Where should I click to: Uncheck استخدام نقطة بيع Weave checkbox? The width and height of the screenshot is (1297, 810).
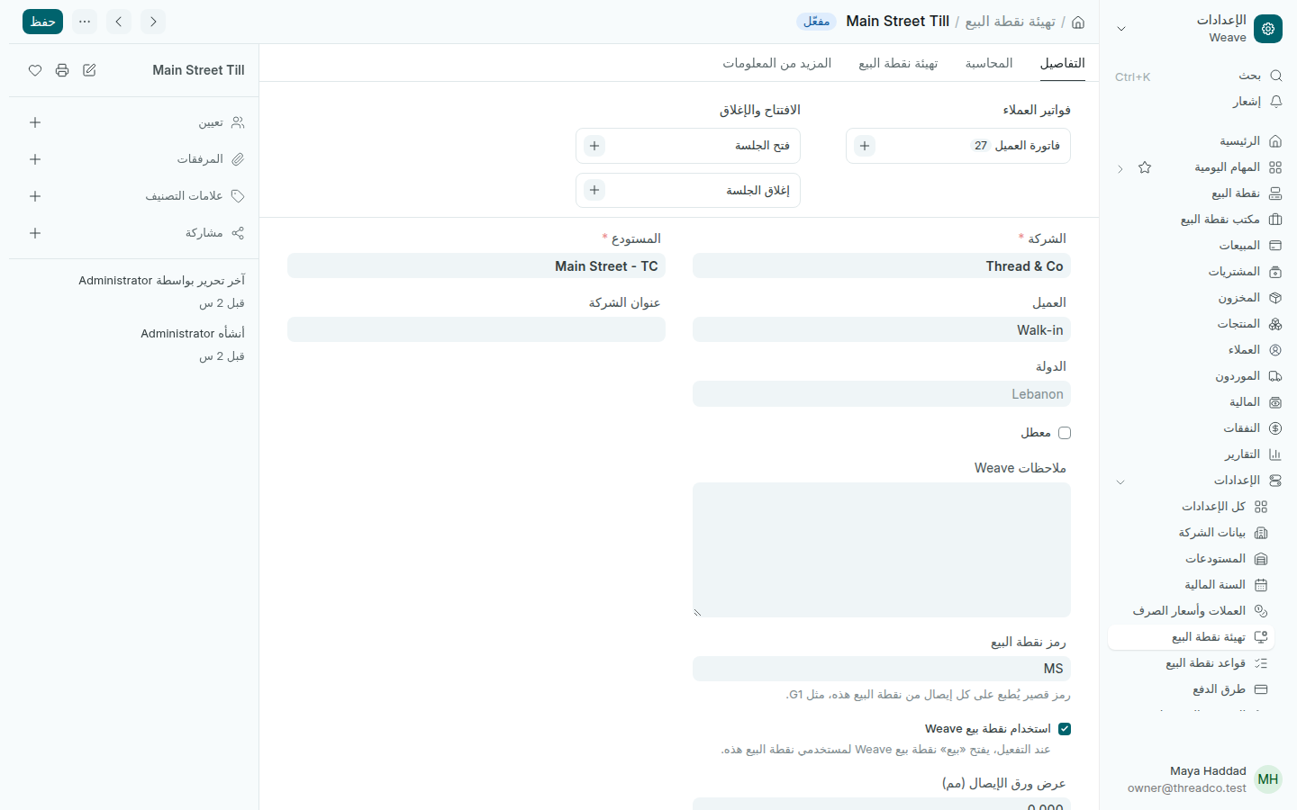(x=1065, y=729)
